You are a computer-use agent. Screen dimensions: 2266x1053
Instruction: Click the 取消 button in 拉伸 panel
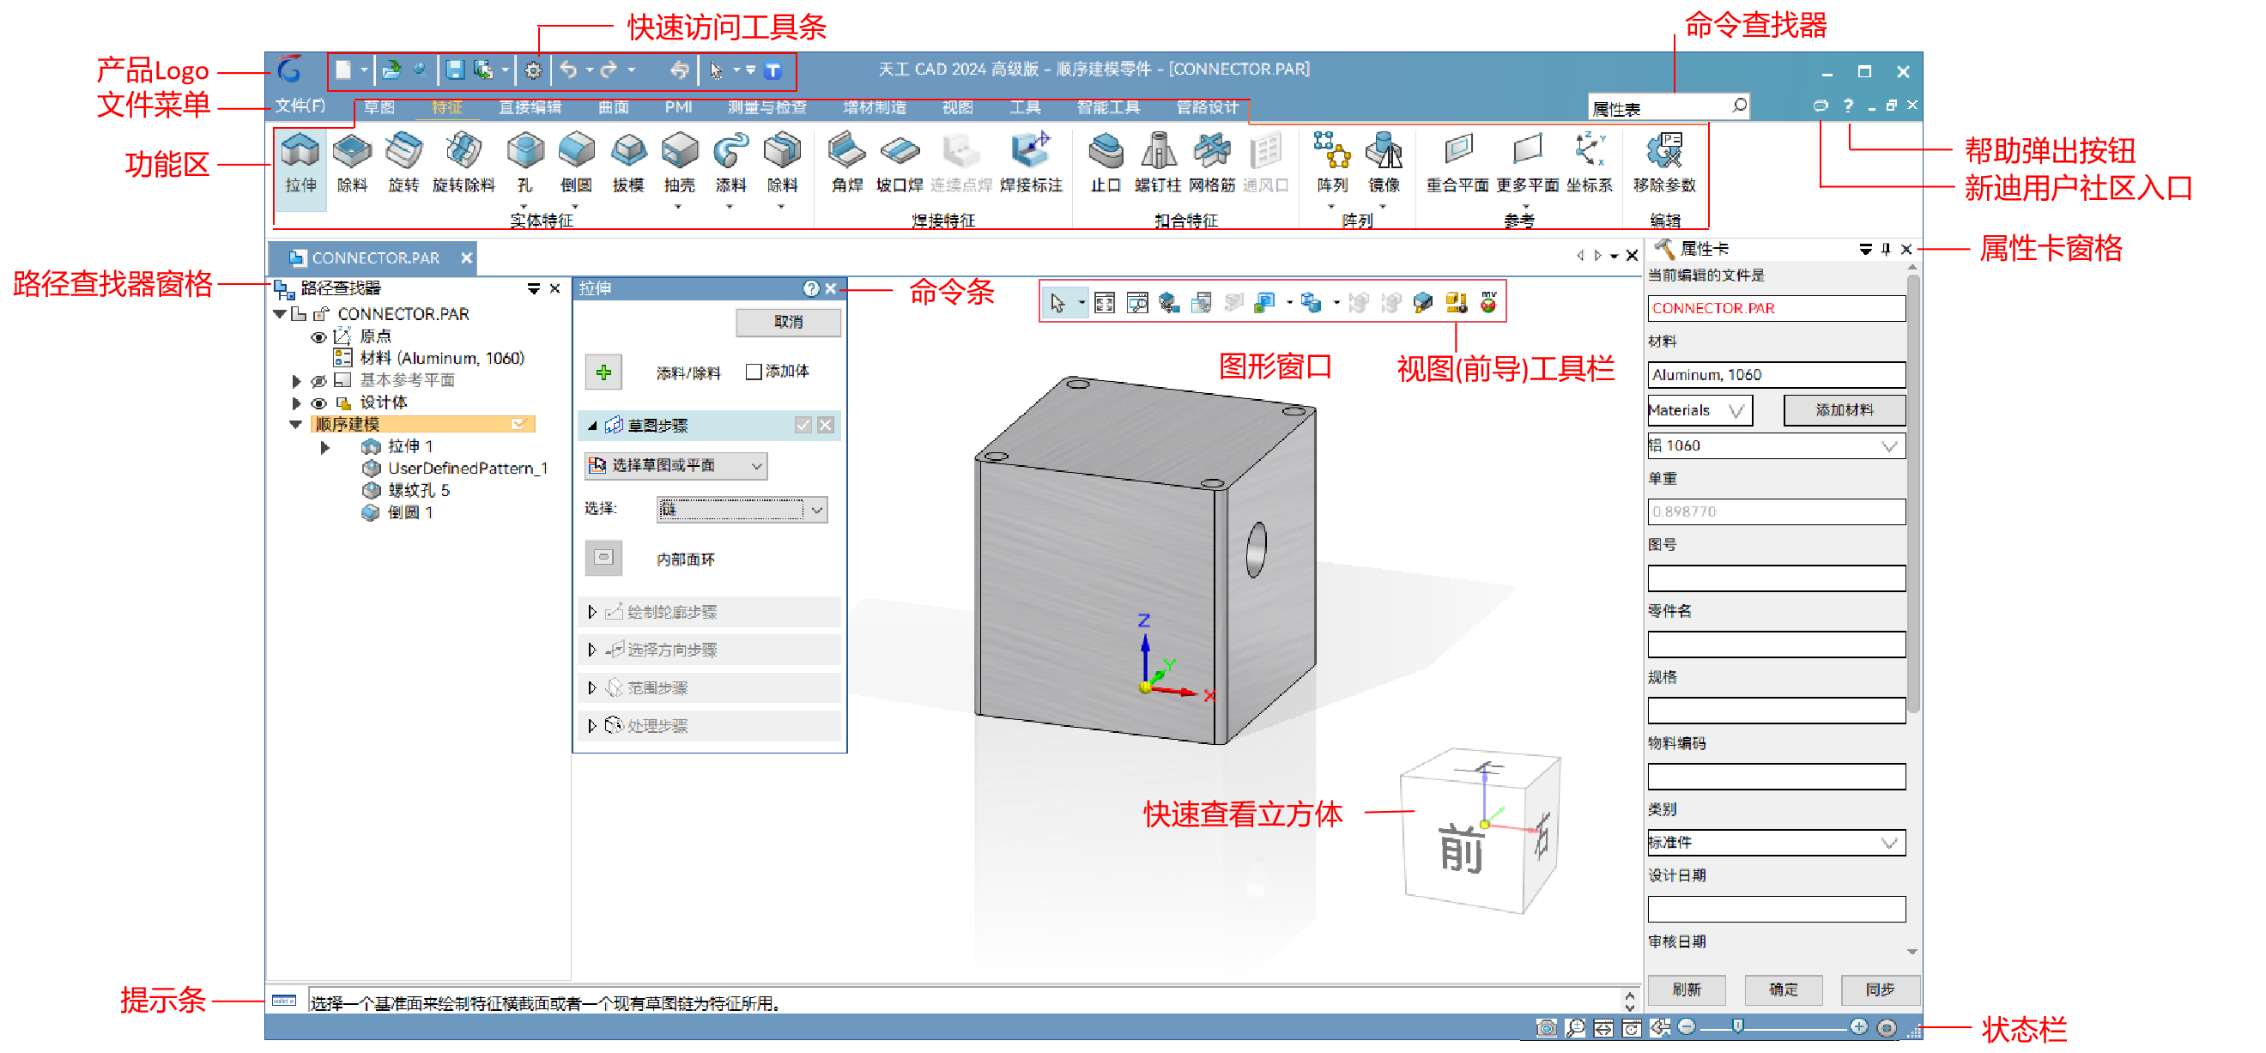pyautogui.click(x=788, y=322)
